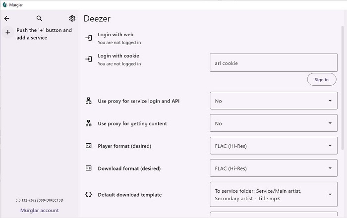Open the Default download template dropdown
This screenshot has height=218, width=347.
(274, 194)
